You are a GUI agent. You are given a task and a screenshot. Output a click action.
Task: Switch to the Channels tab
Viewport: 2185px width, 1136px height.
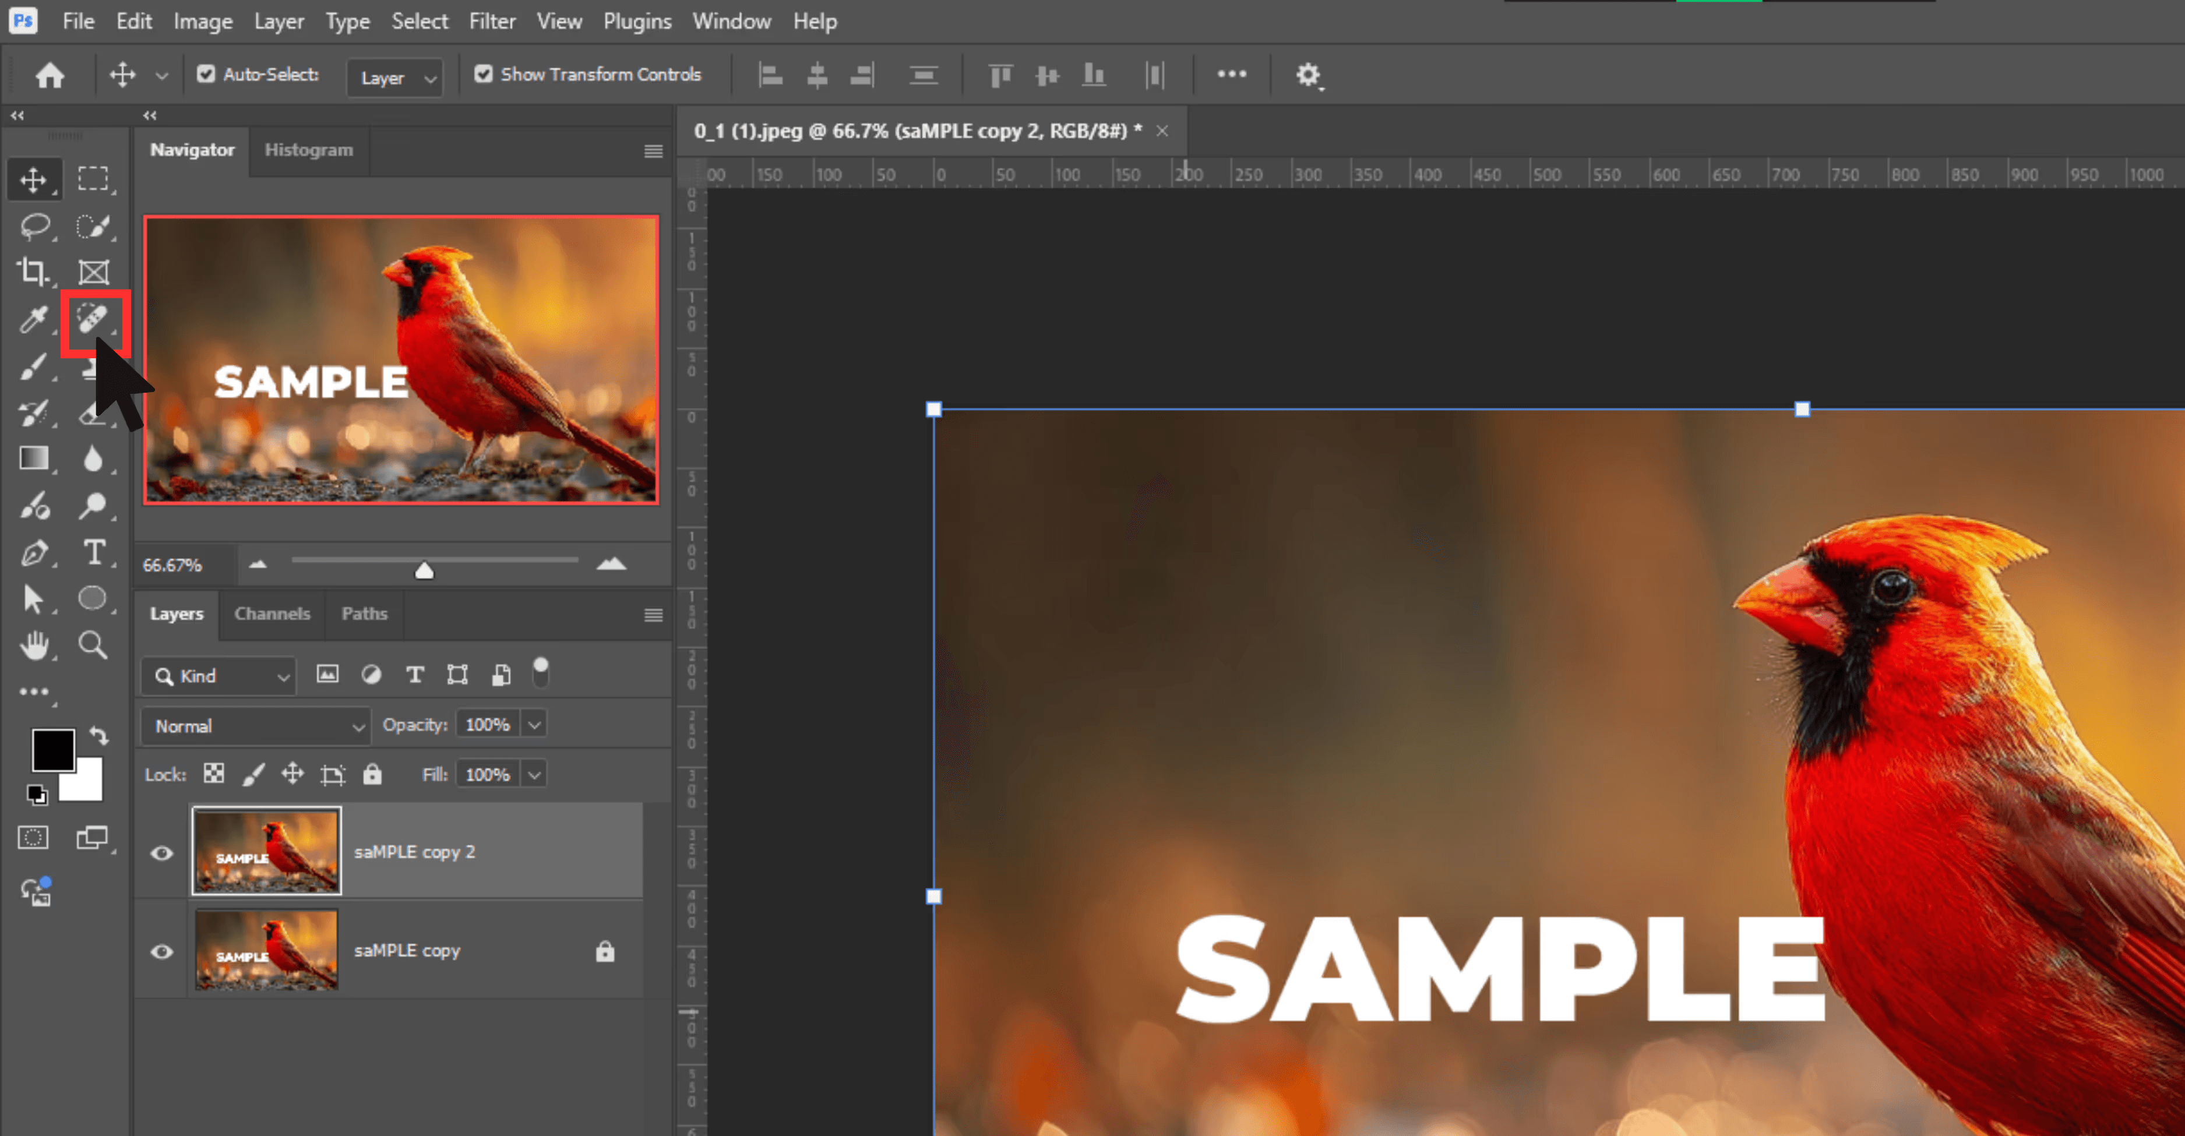[272, 613]
